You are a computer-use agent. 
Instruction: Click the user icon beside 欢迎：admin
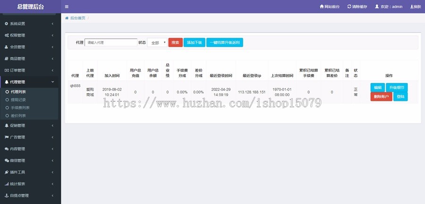point(377,7)
